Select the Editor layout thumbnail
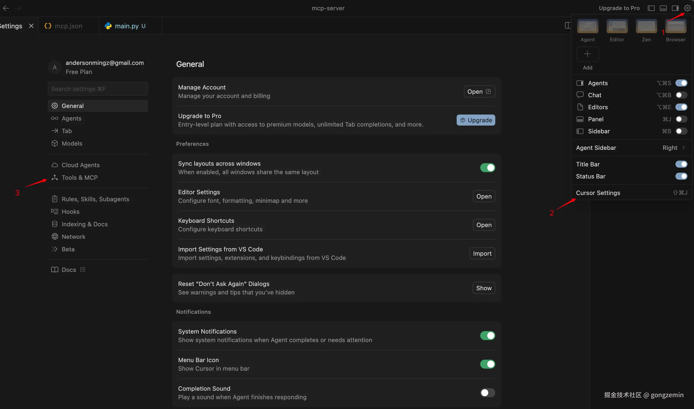The width and height of the screenshot is (694, 409). [x=617, y=26]
